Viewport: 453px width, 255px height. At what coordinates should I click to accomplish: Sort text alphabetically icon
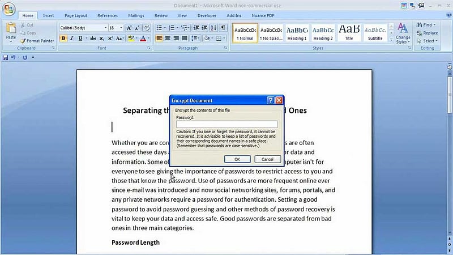(213, 28)
